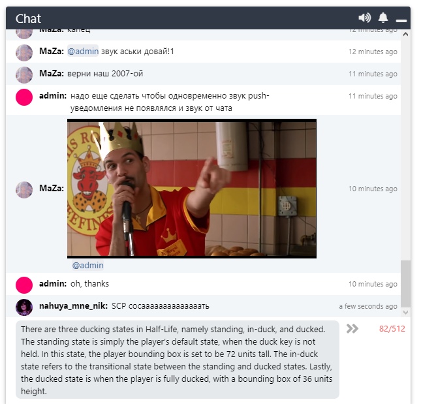Screen dimensions: 421x404
Task: Click scrollbar down arrow
Action: click(x=406, y=312)
